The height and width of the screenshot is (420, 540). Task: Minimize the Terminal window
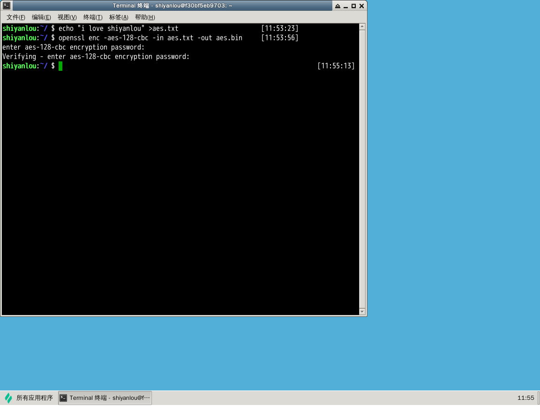(x=346, y=6)
